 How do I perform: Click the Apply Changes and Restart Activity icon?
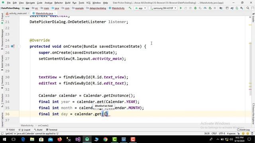(x=186, y=8)
